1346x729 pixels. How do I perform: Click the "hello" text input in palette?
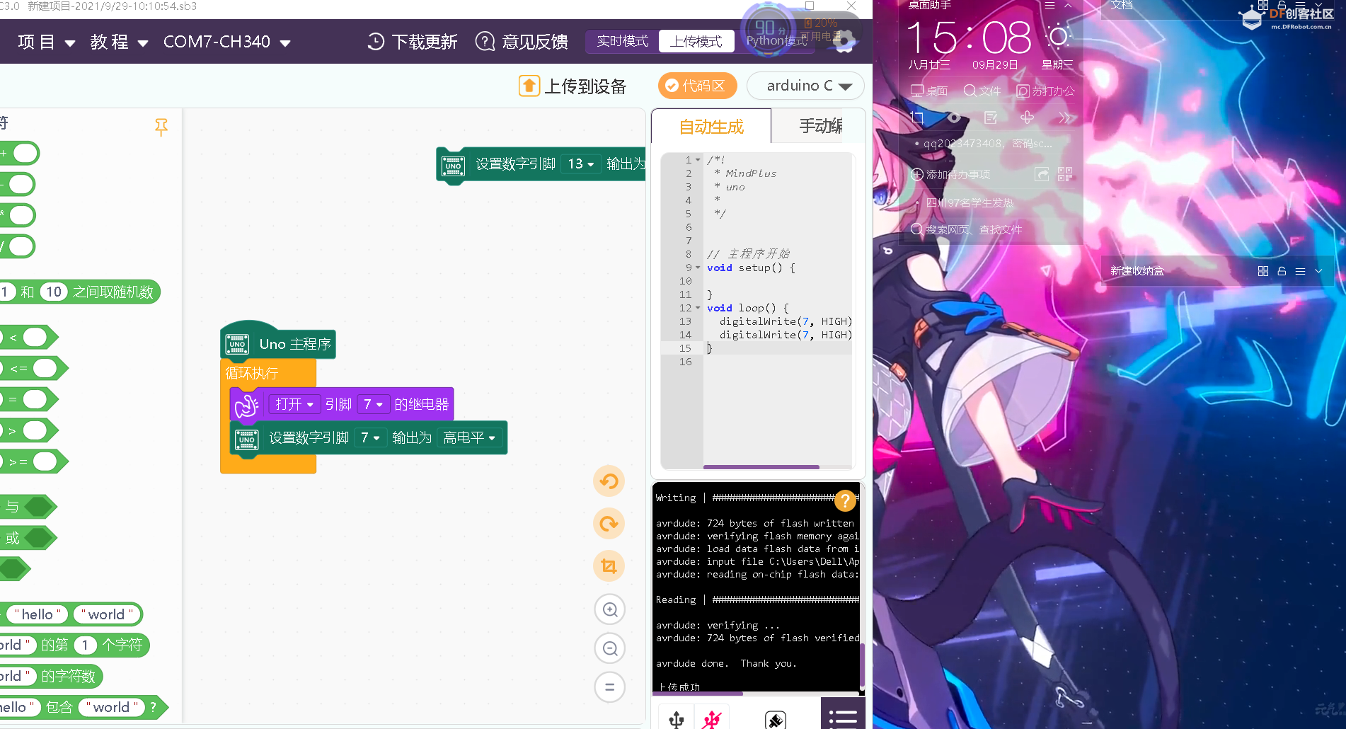tap(37, 614)
